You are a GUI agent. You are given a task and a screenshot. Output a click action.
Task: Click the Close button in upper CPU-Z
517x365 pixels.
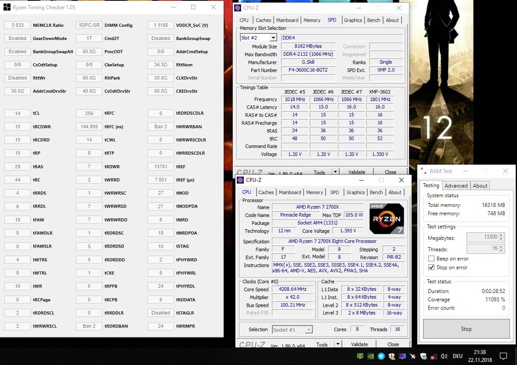tap(390, 172)
